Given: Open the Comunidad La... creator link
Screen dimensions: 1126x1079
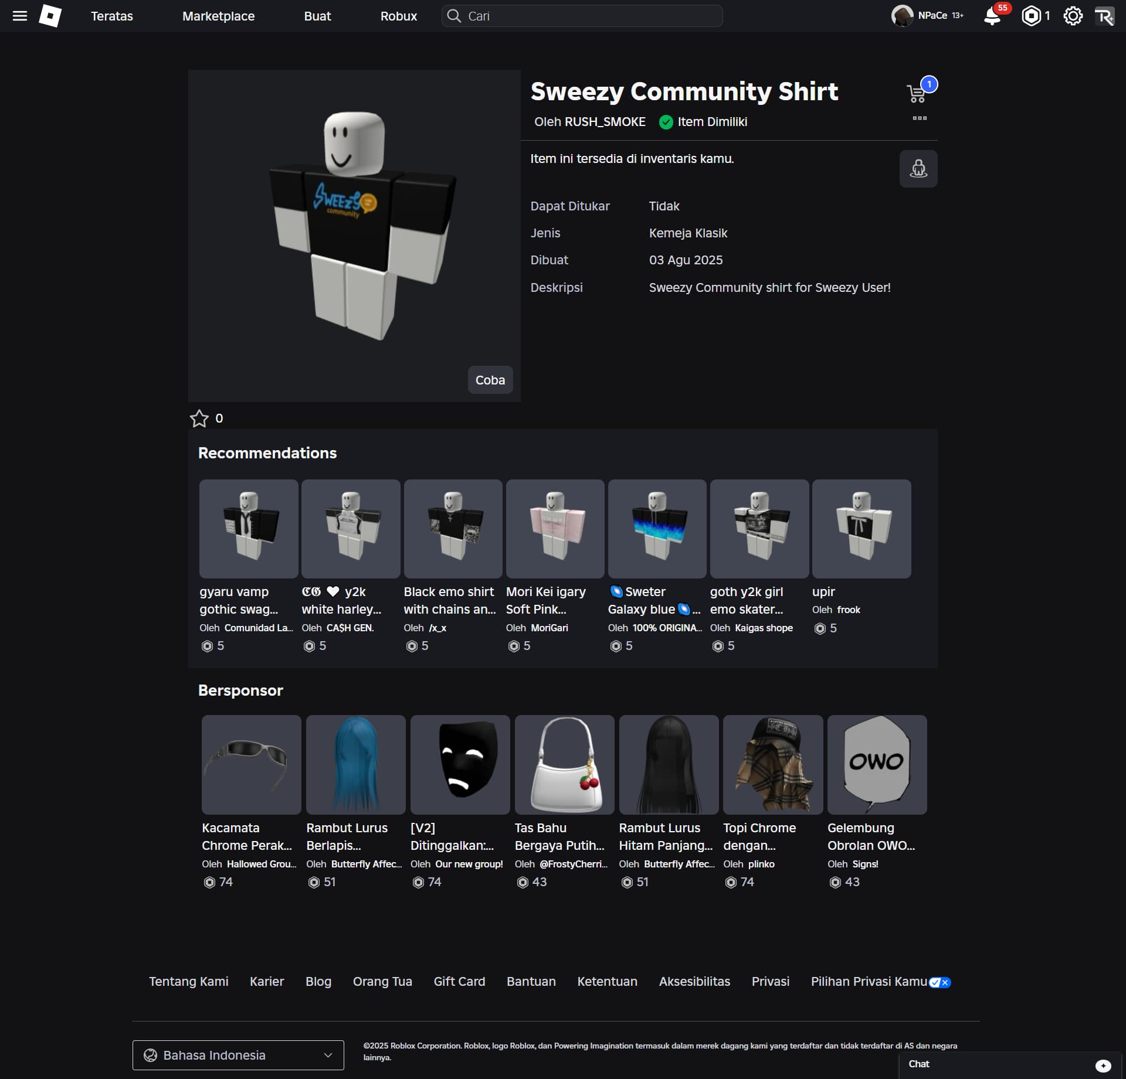Looking at the screenshot, I should click(259, 628).
